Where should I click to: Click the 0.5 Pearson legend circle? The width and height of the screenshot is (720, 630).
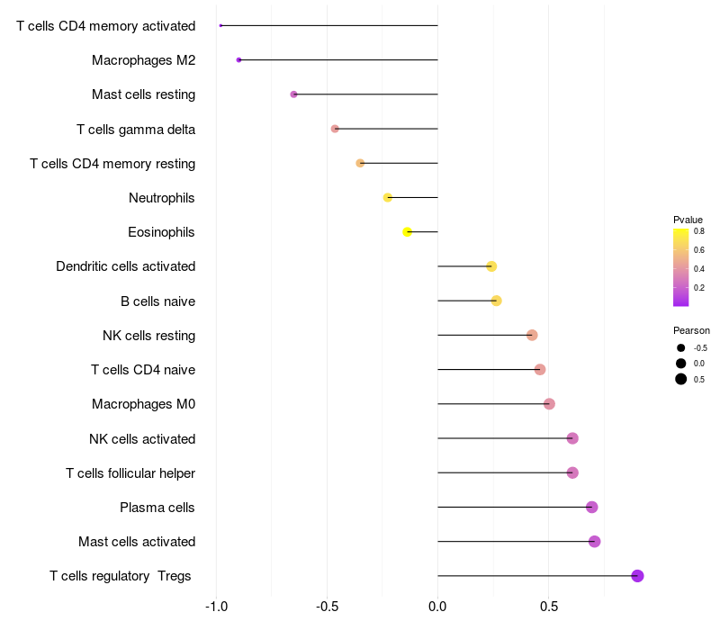tap(681, 379)
